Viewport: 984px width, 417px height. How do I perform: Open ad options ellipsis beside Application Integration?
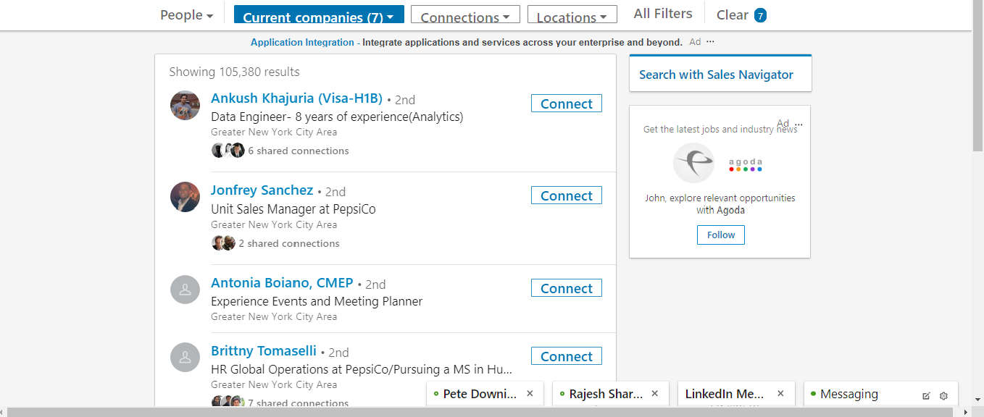point(710,42)
